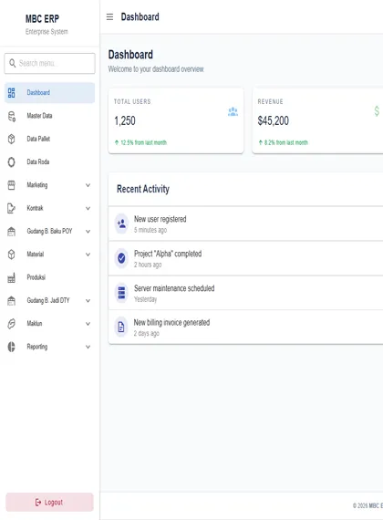Click the Total Users people icon
This screenshot has height=520, width=383.
(x=233, y=112)
